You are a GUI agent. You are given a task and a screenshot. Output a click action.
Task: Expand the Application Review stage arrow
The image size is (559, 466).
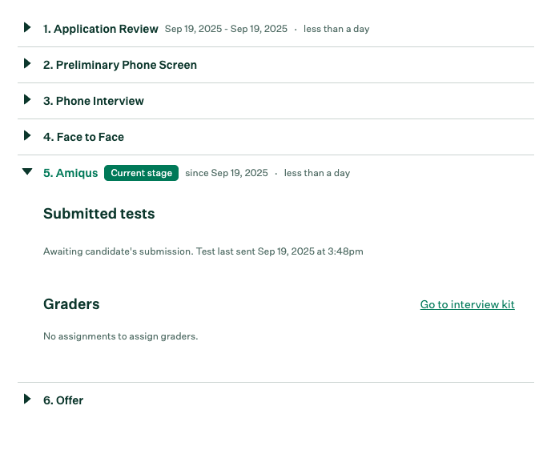27,28
